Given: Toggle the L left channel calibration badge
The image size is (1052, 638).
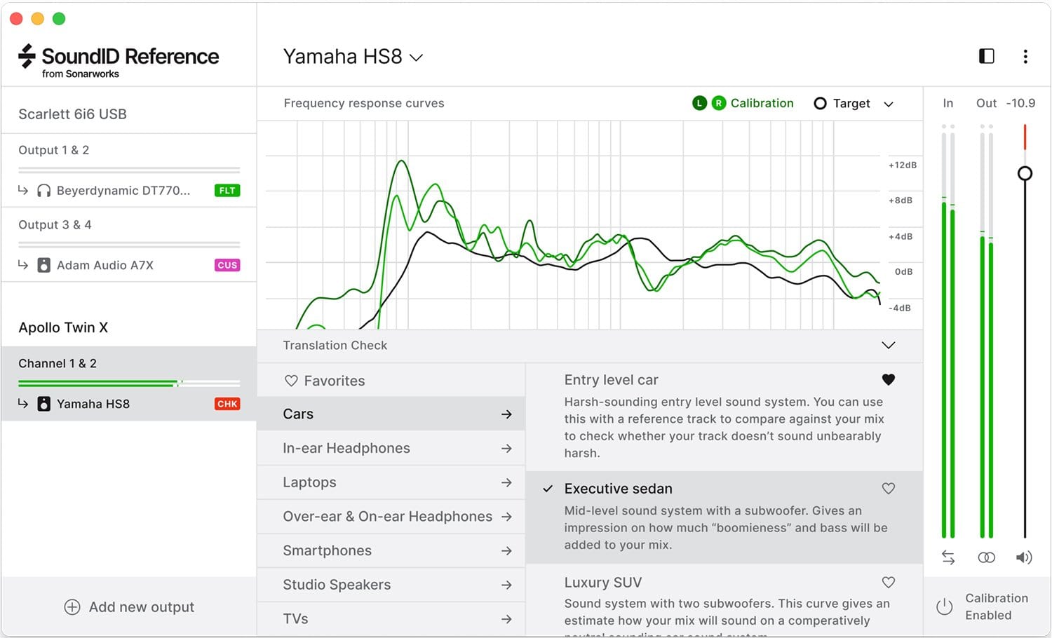Looking at the screenshot, I should pos(699,103).
